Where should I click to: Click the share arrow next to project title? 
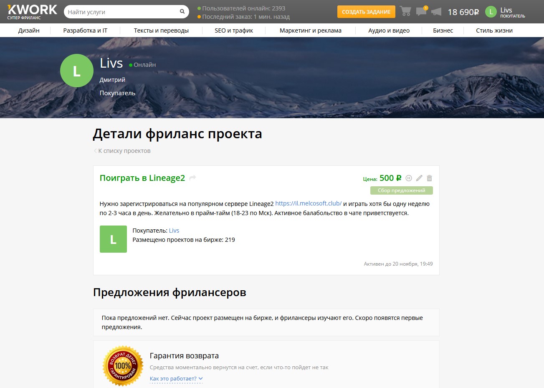click(192, 178)
